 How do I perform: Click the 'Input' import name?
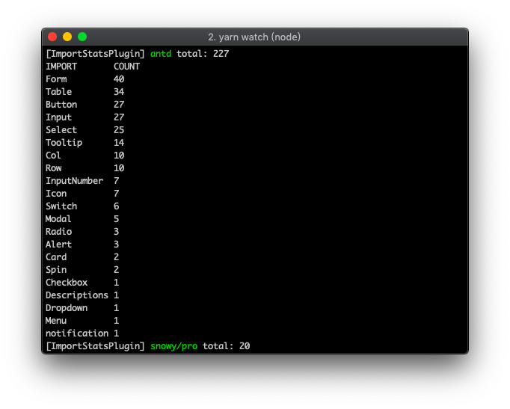[x=58, y=117]
